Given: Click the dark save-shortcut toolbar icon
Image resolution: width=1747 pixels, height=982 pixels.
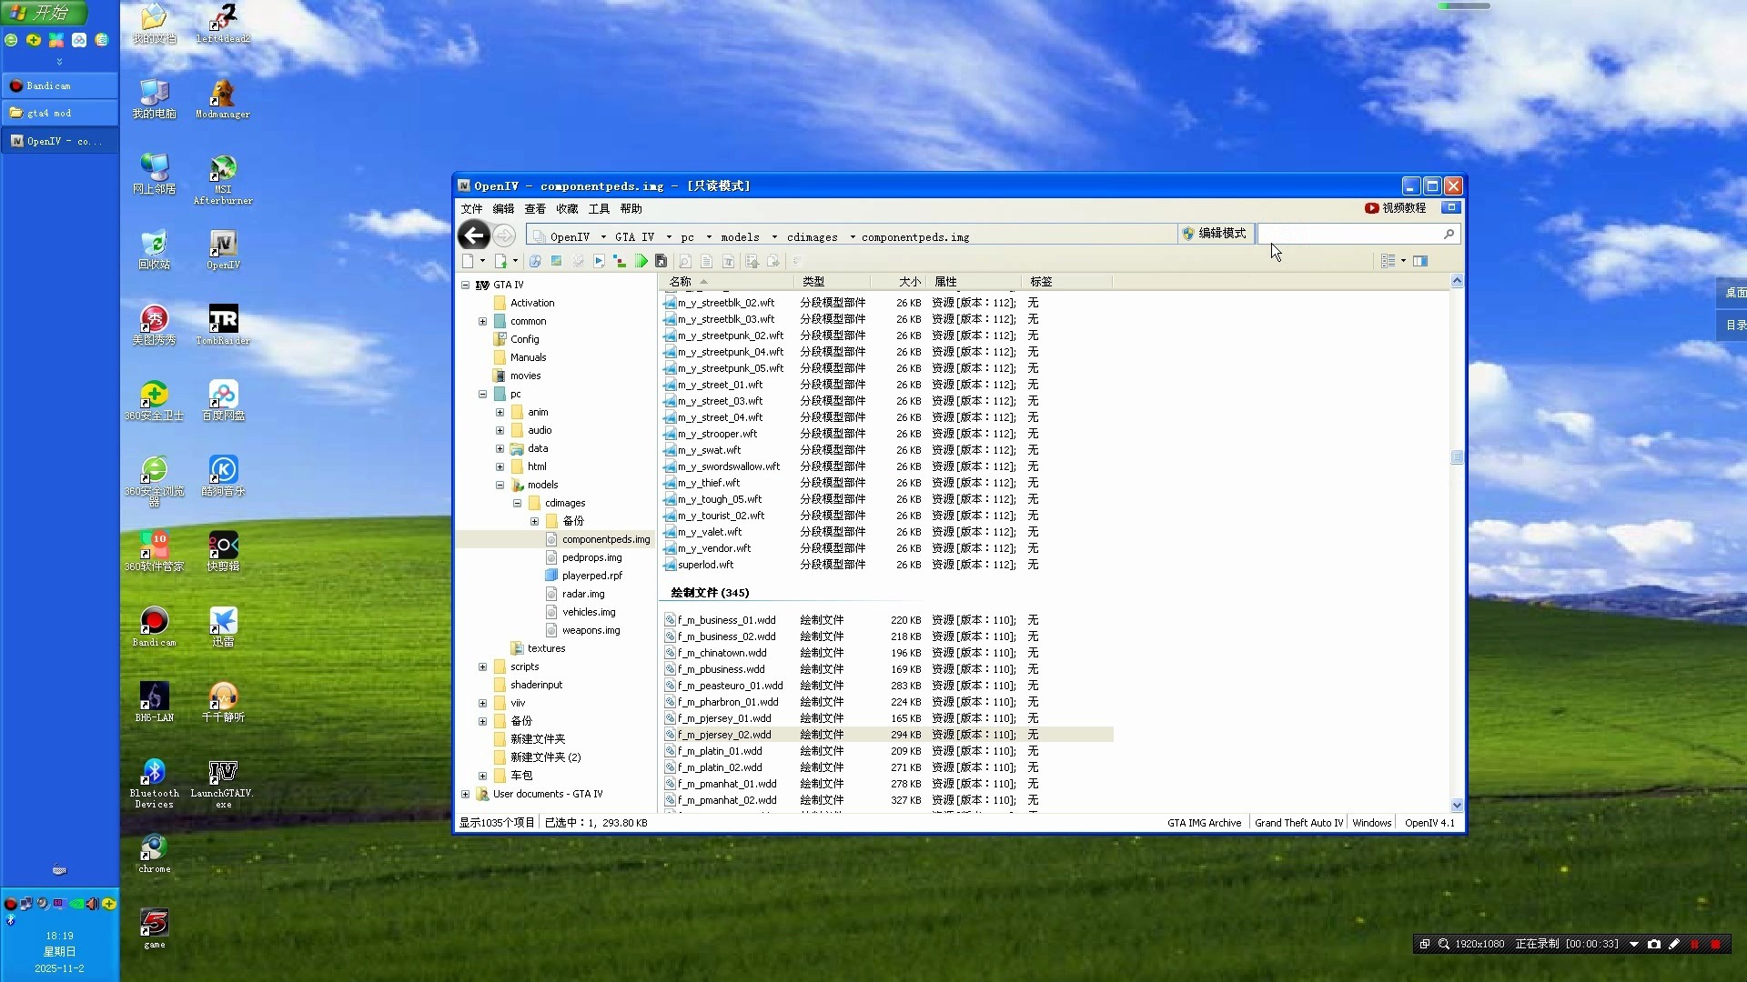Looking at the screenshot, I should pyautogui.click(x=661, y=262).
